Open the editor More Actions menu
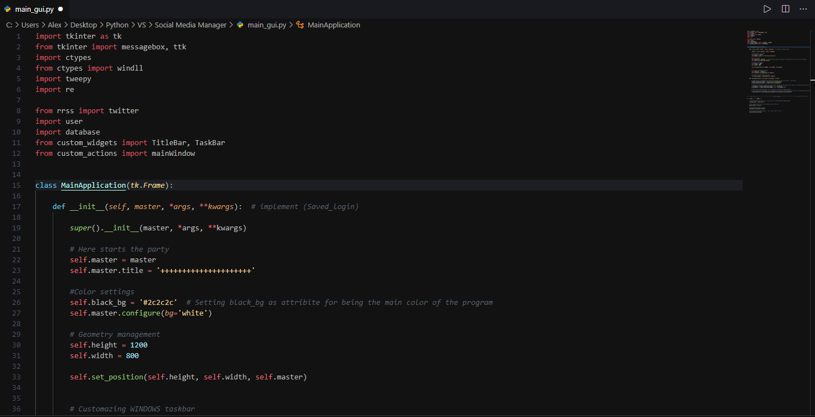Image resolution: width=815 pixels, height=417 pixels. click(x=803, y=9)
